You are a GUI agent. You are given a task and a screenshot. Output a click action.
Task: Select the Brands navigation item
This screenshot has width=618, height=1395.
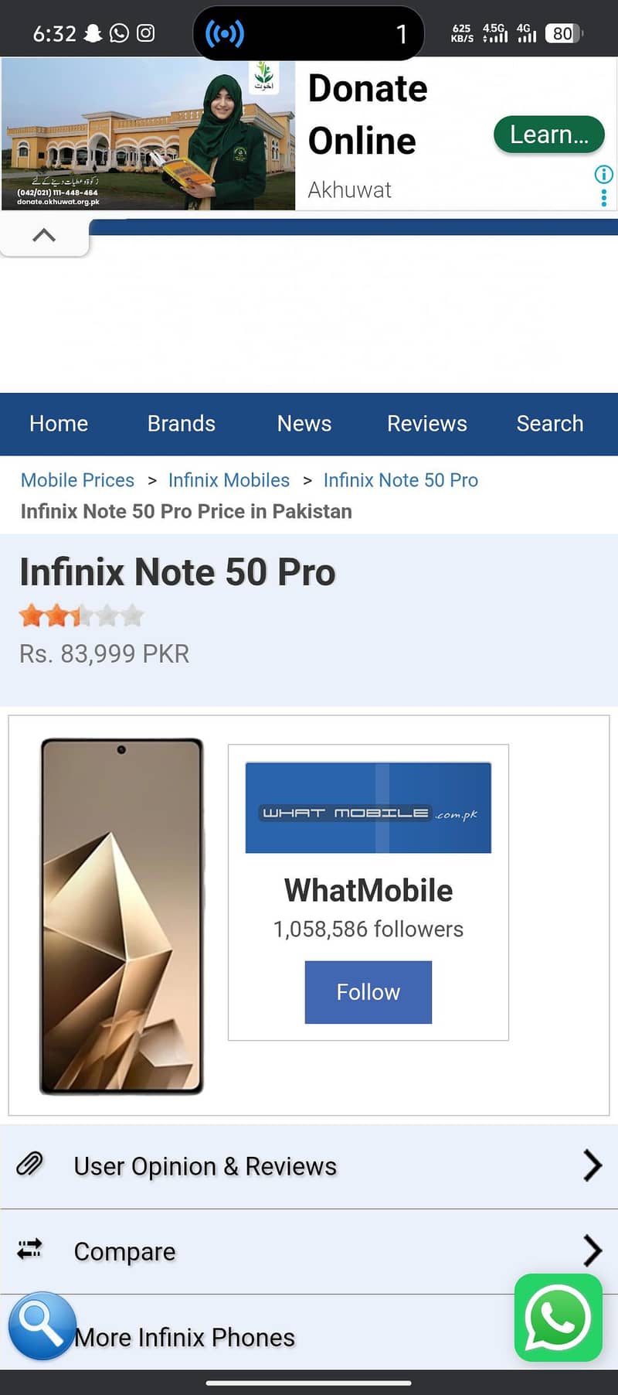click(x=181, y=424)
